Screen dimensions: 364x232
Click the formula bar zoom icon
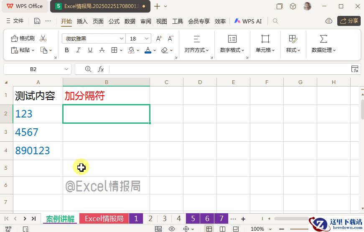point(88,69)
